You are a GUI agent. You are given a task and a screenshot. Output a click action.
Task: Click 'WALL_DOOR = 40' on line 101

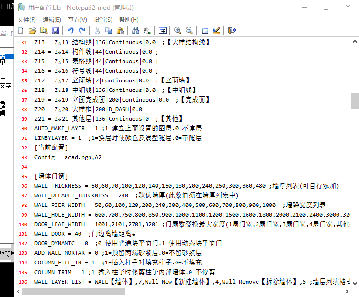point(58,234)
